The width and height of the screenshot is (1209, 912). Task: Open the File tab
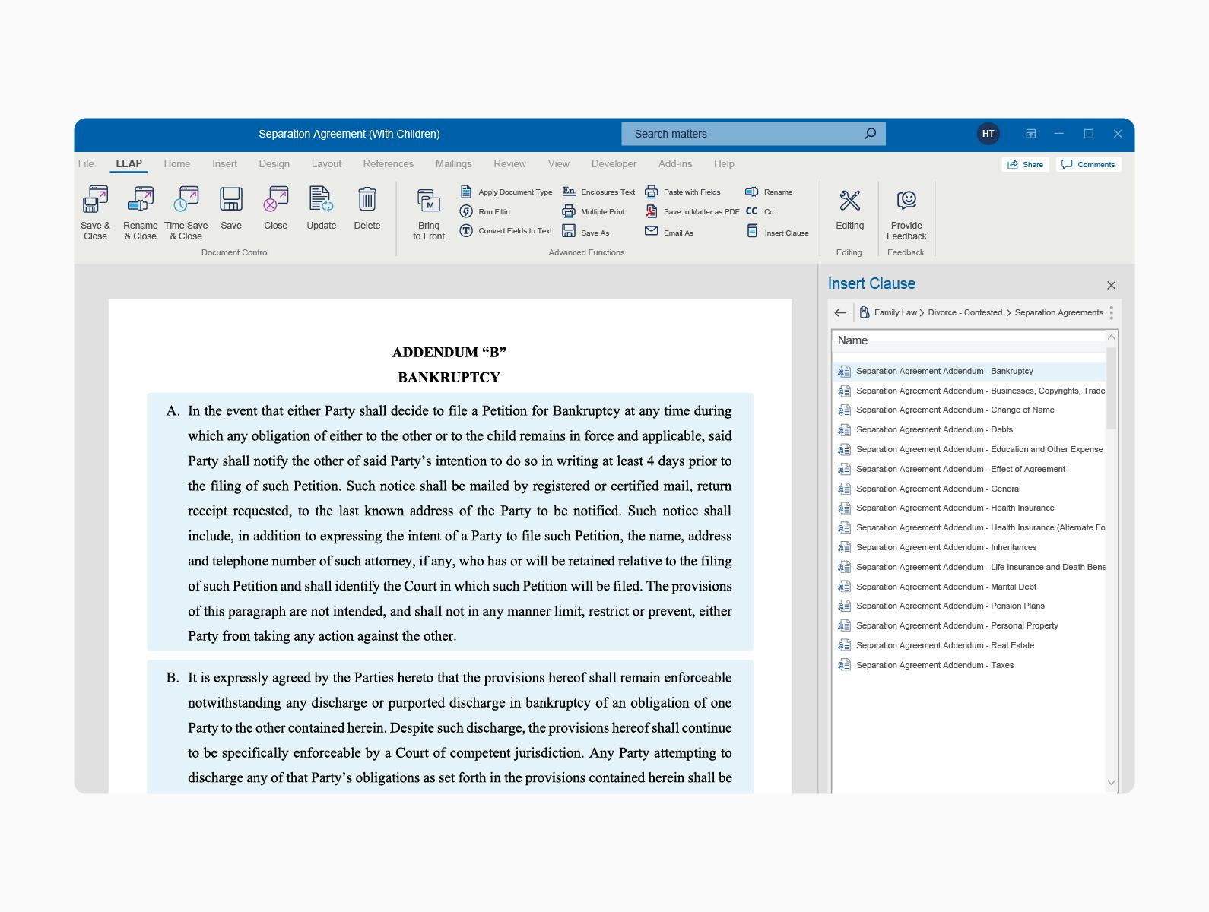(86, 163)
